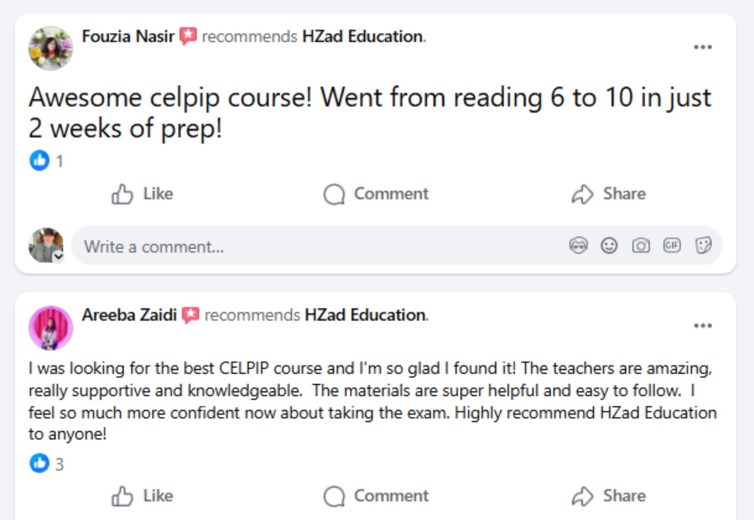Like Fouzia Nasir's recommendation

(x=142, y=194)
